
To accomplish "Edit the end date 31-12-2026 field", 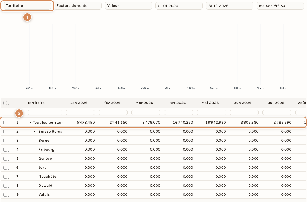I will click(229, 6).
